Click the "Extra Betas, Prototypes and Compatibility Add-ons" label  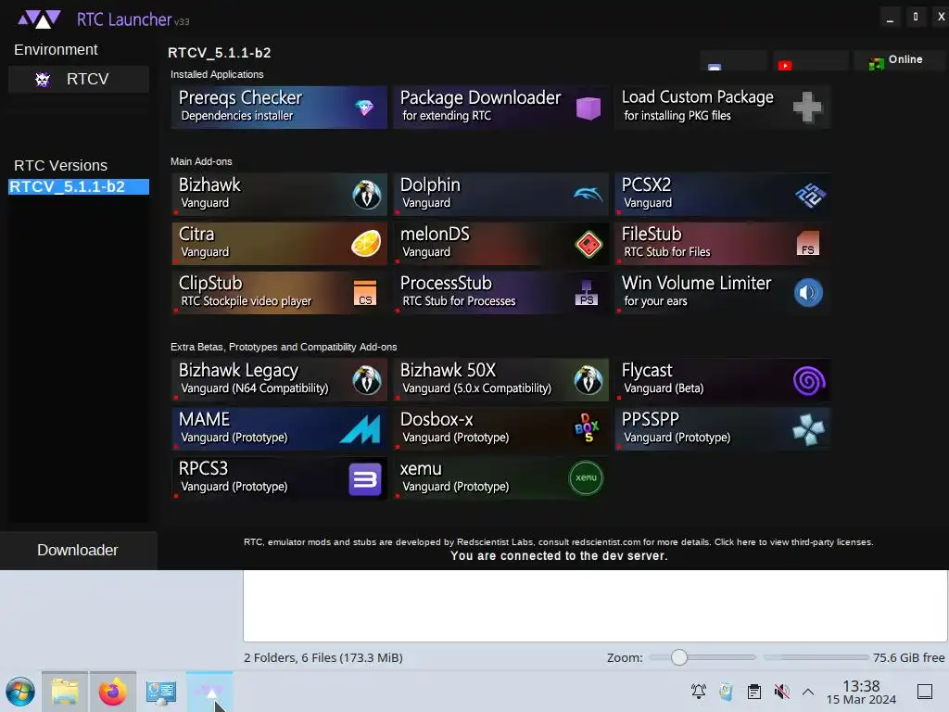(284, 347)
